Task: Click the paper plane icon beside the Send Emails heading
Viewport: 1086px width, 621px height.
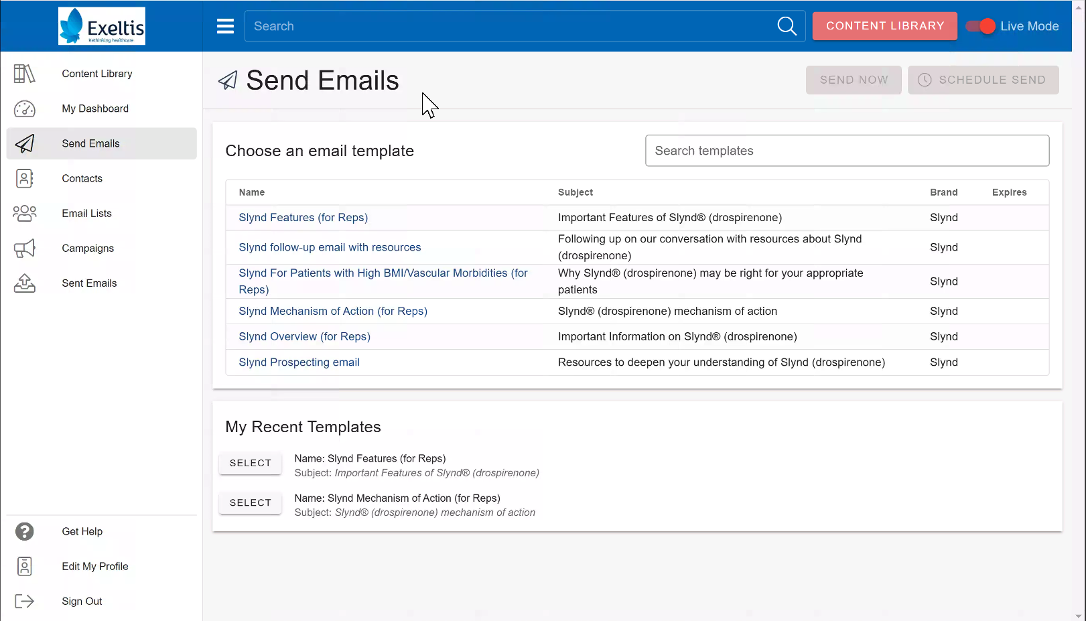Action: (228, 80)
